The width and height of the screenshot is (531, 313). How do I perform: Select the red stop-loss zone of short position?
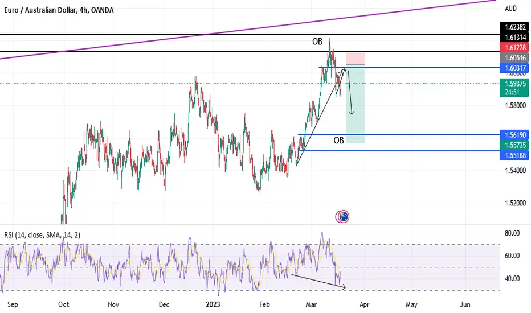point(356,59)
